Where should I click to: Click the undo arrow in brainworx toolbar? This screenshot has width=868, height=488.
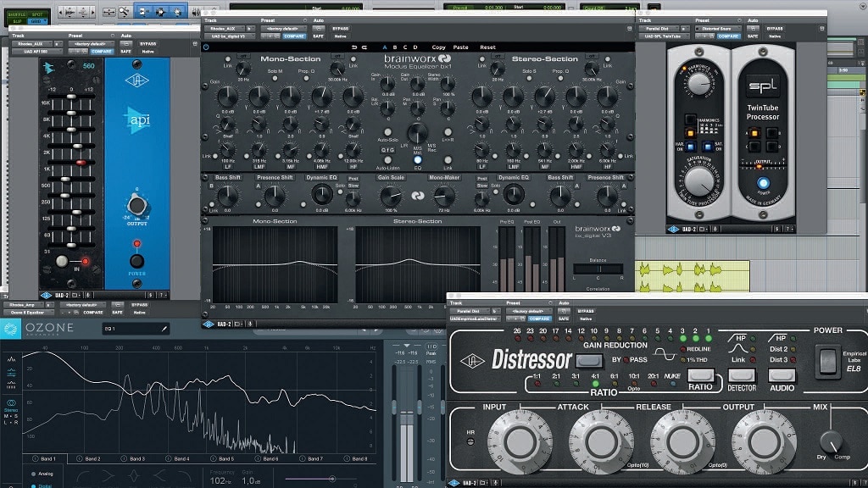pos(354,47)
